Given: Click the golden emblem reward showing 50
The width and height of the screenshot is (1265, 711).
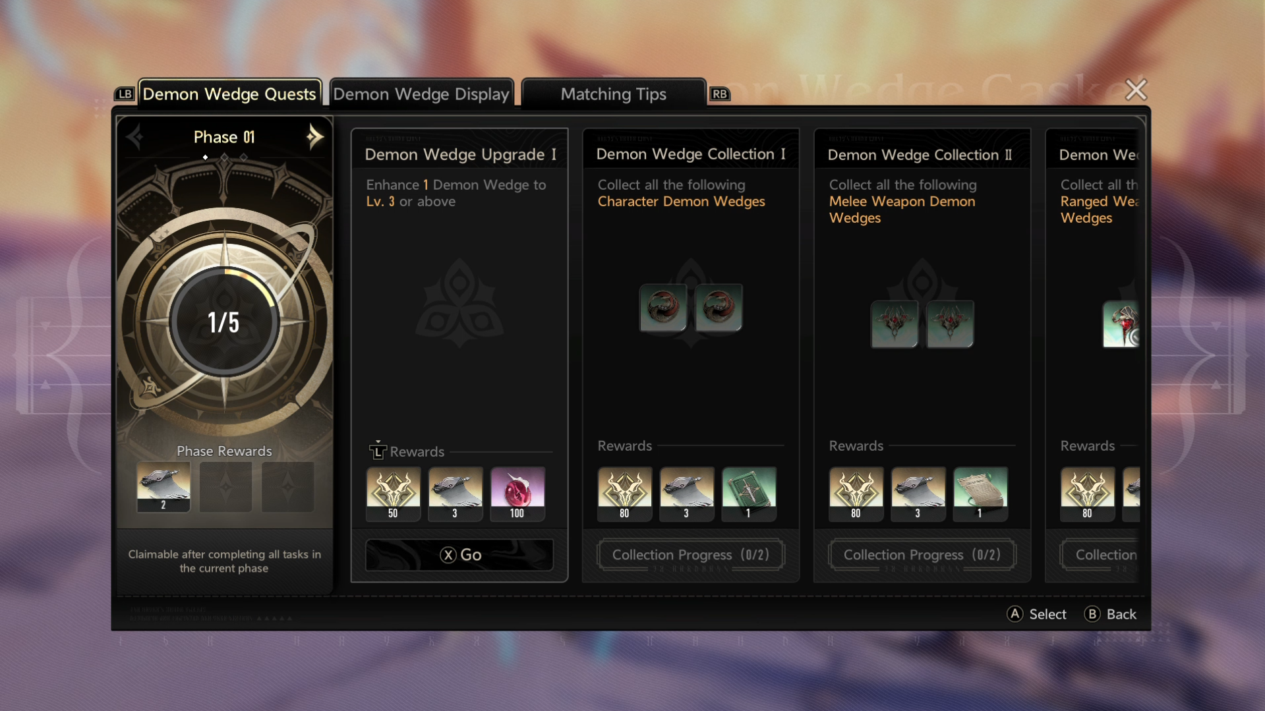Looking at the screenshot, I should 393,494.
